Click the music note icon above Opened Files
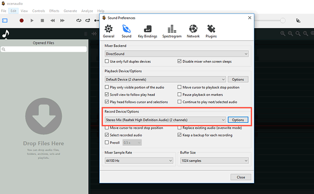Screen dimensions: 314x194 point(6,34)
